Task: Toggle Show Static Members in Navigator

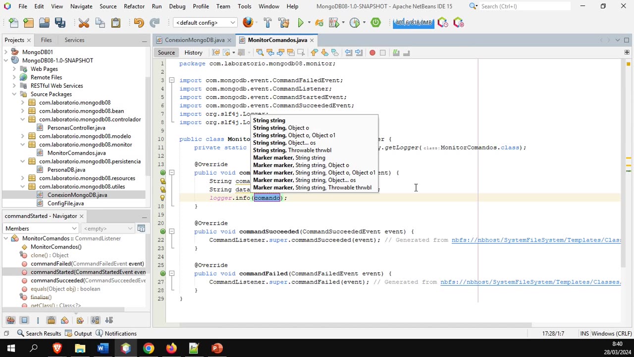Action: tap(38, 320)
